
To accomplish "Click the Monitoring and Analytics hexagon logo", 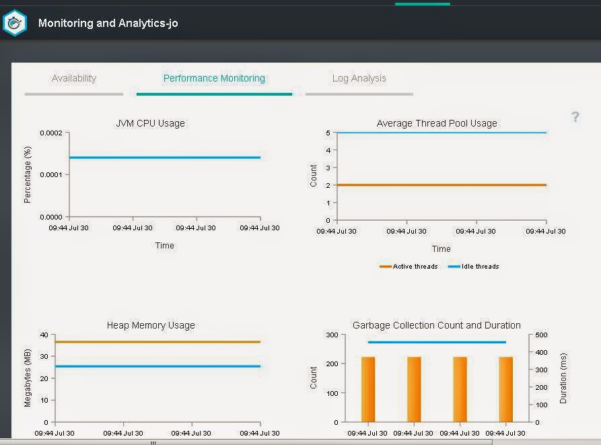I will coord(15,23).
